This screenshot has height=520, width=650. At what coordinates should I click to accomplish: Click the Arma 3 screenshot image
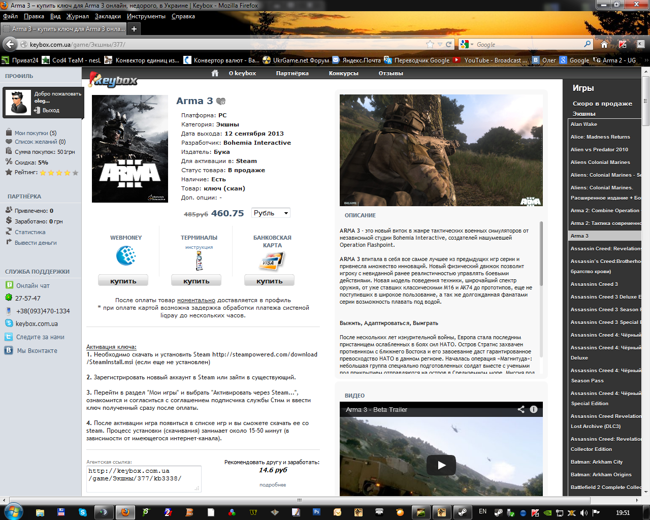point(441,150)
